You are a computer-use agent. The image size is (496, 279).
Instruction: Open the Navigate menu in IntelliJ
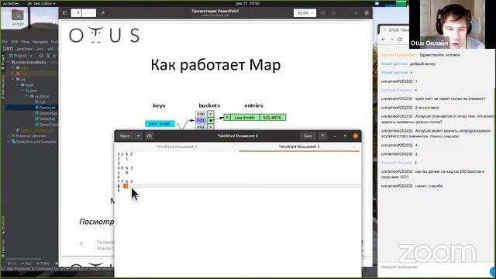click(40, 41)
